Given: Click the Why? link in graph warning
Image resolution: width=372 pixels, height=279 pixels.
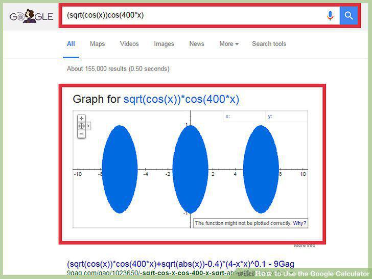Looking at the screenshot, I should 299,223.
